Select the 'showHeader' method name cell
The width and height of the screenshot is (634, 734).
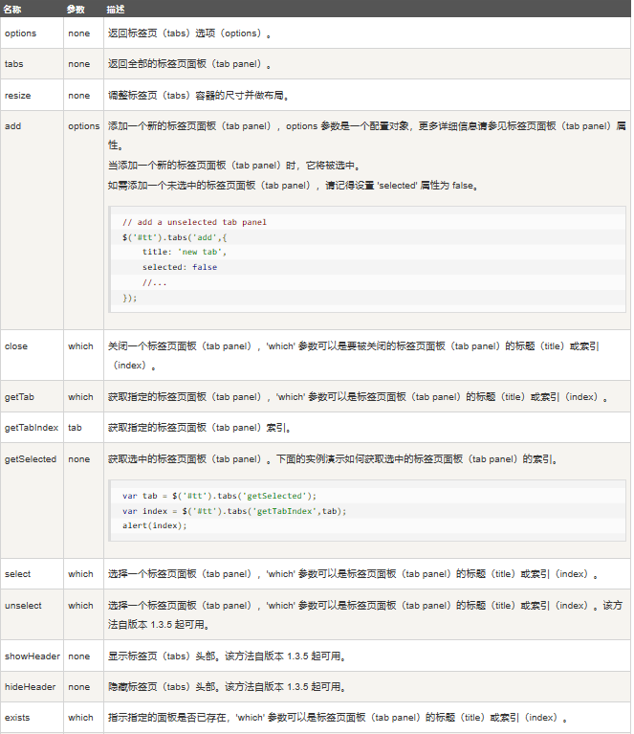(x=33, y=656)
